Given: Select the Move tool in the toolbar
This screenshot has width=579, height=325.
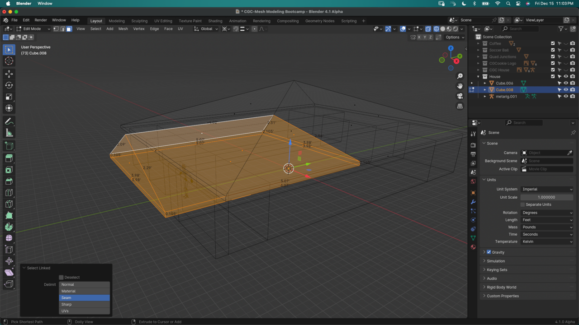Looking at the screenshot, I should (9, 74).
